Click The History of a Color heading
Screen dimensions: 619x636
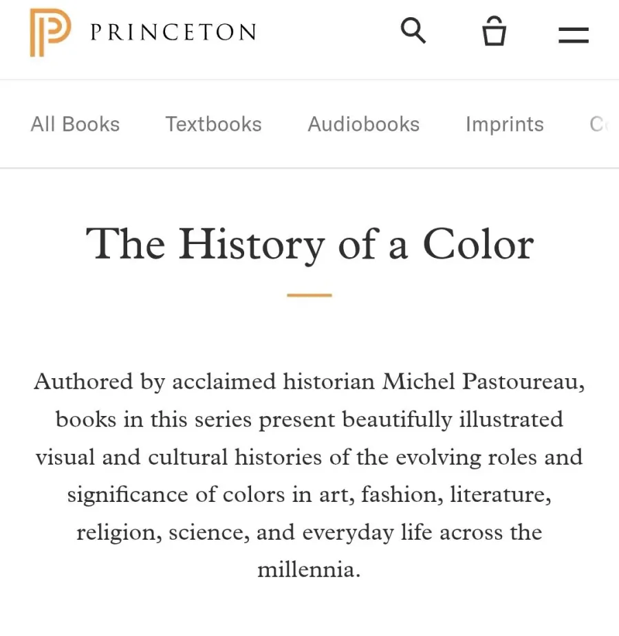pyautogui.click(x=309, y=244)
